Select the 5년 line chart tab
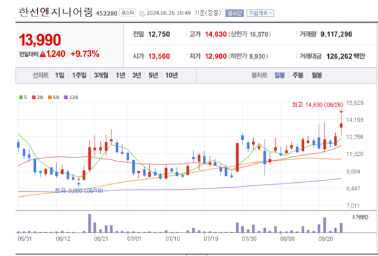Screen dimensions: 378x256 tap(153, 76)
